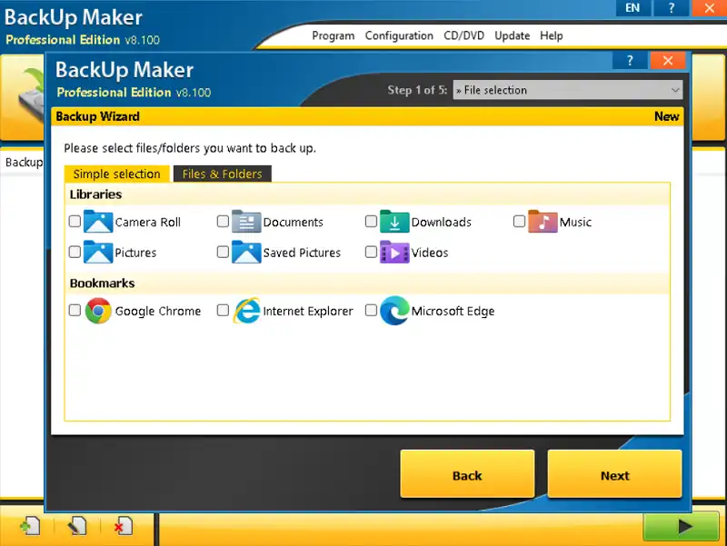Open the Configuration menu
This screenshot has height=546, width=727.
[399, 35]
